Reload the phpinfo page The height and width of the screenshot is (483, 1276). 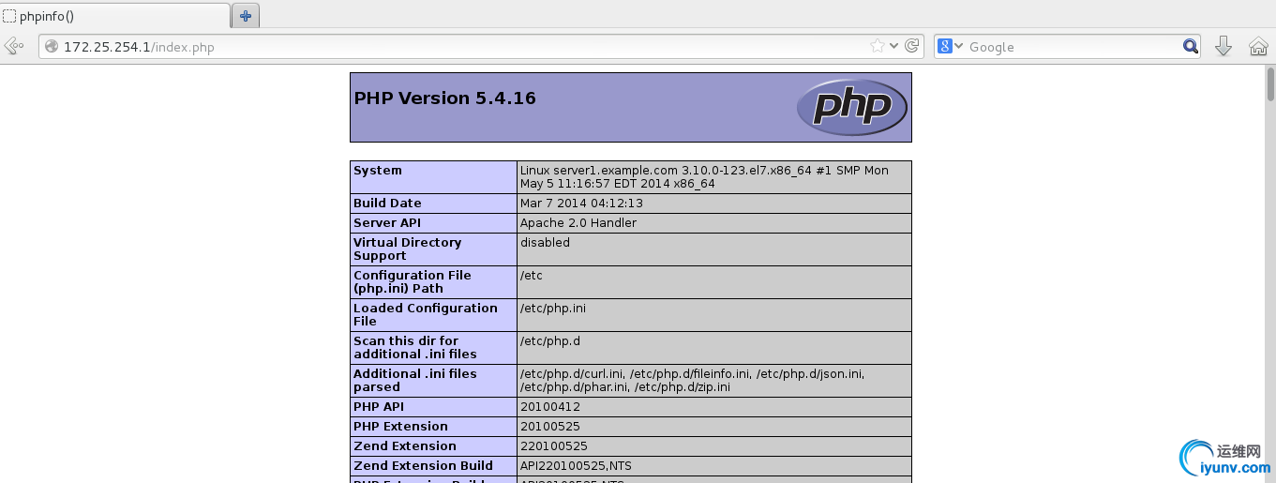point(910,46)
